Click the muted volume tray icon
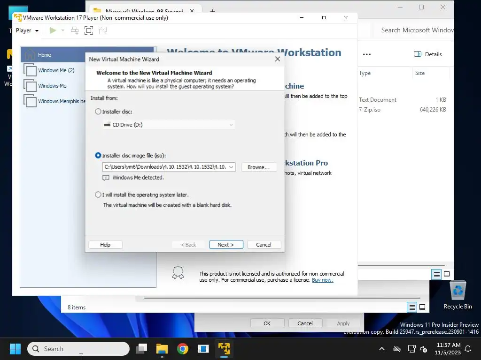 [x=424, y=349]
